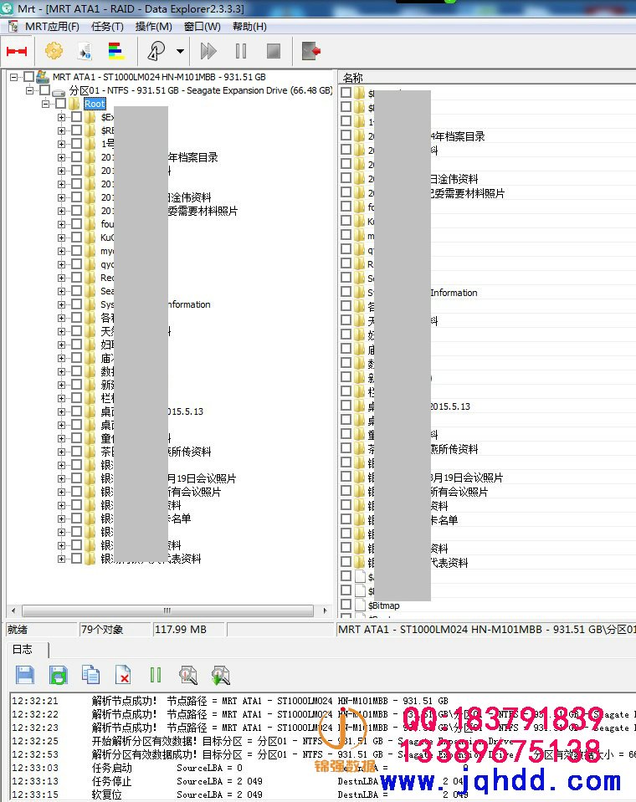Expand the folder ending 年档案目录 in tree
The height and width of the screenshot is (802, 636).
coord(61,157)
